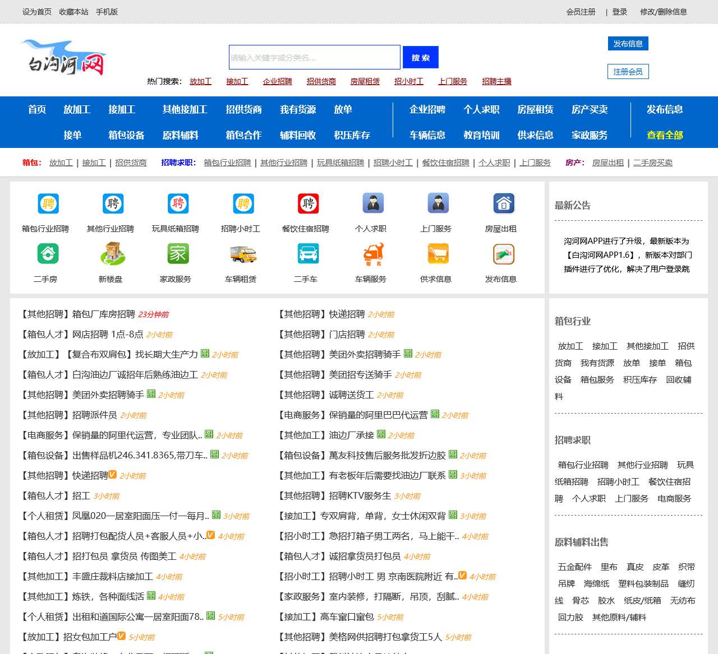
Task: Click hot search link 招供货商
Action: point(321,81)
